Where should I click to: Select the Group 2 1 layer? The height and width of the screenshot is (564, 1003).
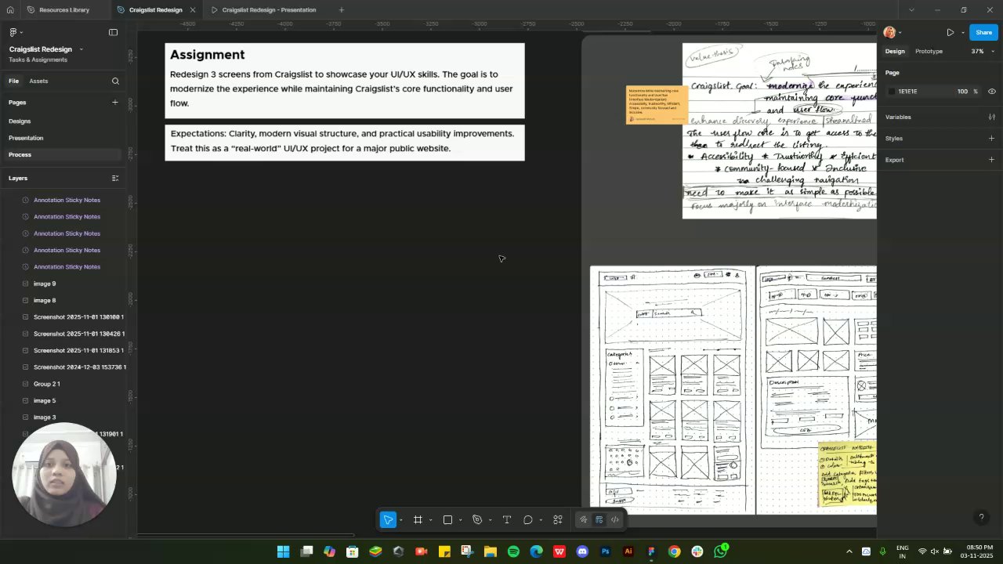click(47, 384)
